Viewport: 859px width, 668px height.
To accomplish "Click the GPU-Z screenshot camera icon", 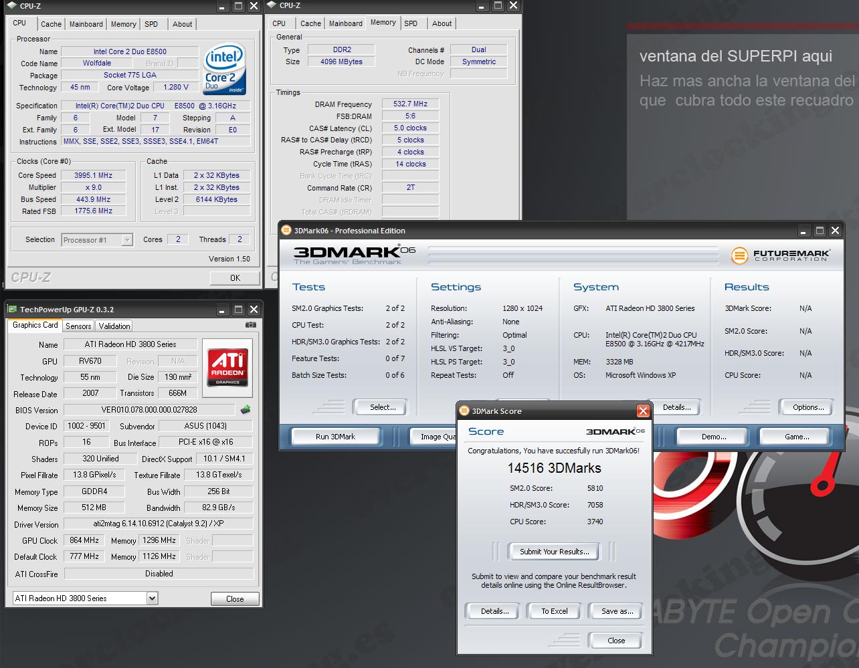I will [251, 325].
